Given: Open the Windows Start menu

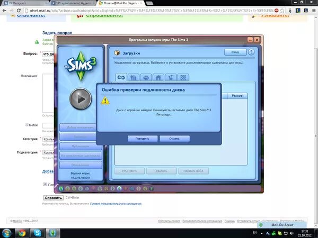Looking at the screenshot, I should [x=7, y=233].
